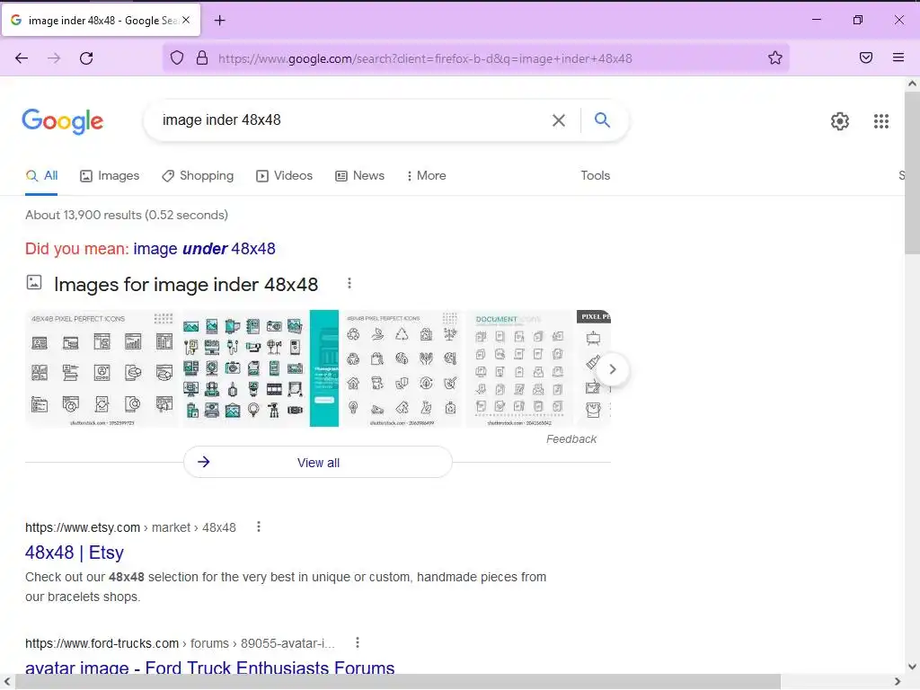Image resolution: width=920 pixels, height=690 pixels.
Task: Click the magnifier search button
Action: [602, 120]
